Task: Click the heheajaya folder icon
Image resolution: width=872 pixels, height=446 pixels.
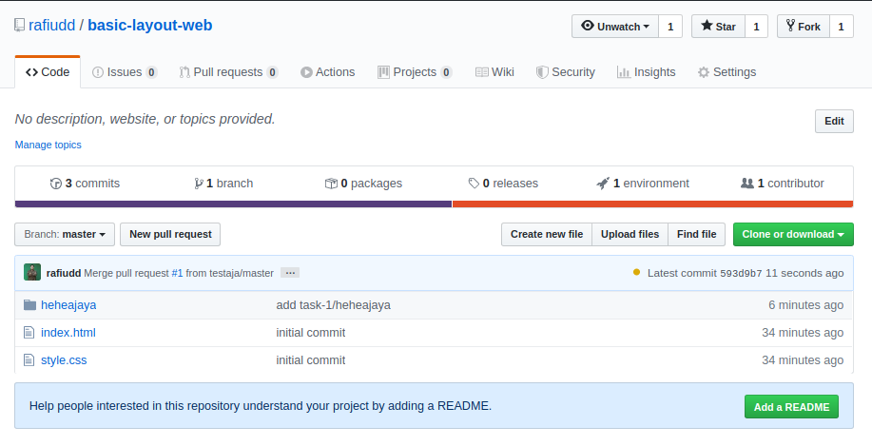Action: (x=30, y=304)
